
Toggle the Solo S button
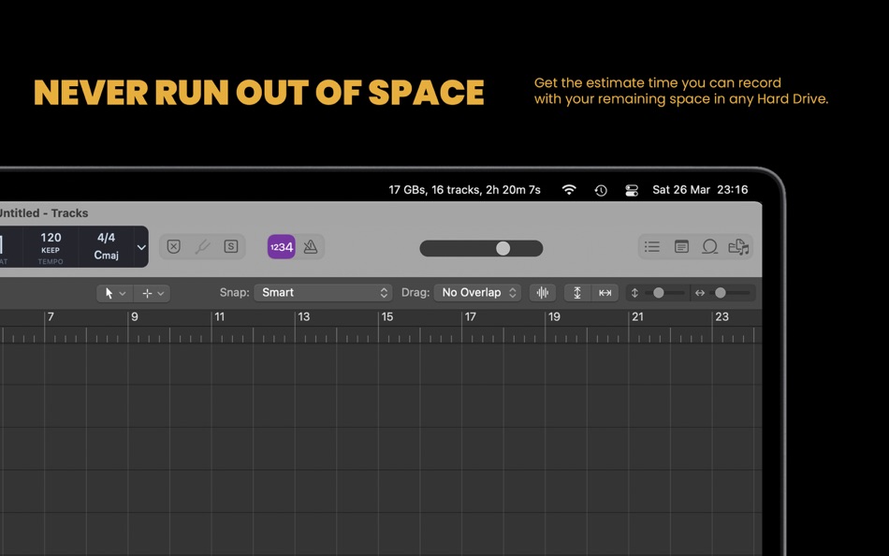(x=231, y=247)
